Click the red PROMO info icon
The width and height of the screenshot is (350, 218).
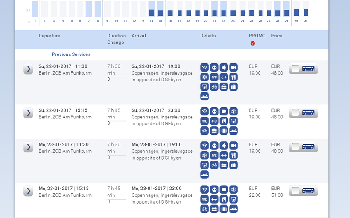tap(253, 43)
